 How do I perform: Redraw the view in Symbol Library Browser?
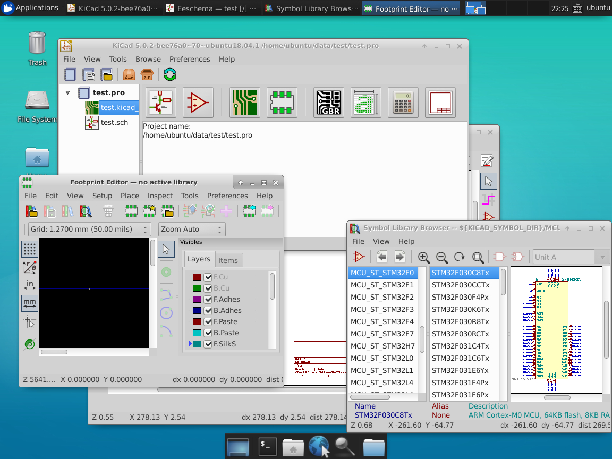(x=460, y=257)
